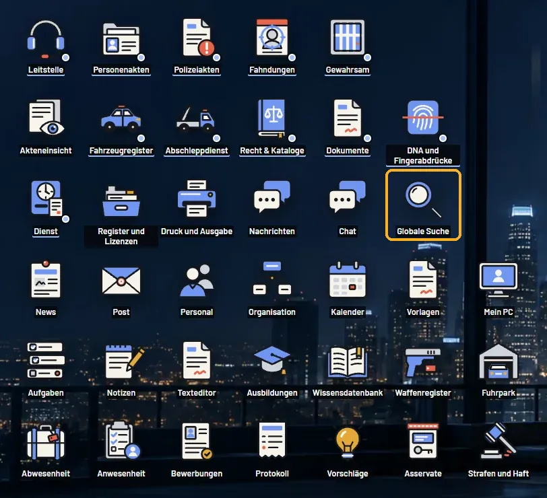Open Vorlagen templates icon

(423, 279)
